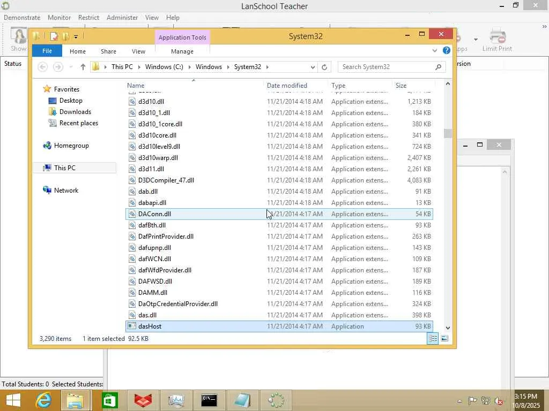Open the recent locations dropdown arrow
Image resolution: width=549 pixels, height=411 pixels.
[x=71, y=67]
